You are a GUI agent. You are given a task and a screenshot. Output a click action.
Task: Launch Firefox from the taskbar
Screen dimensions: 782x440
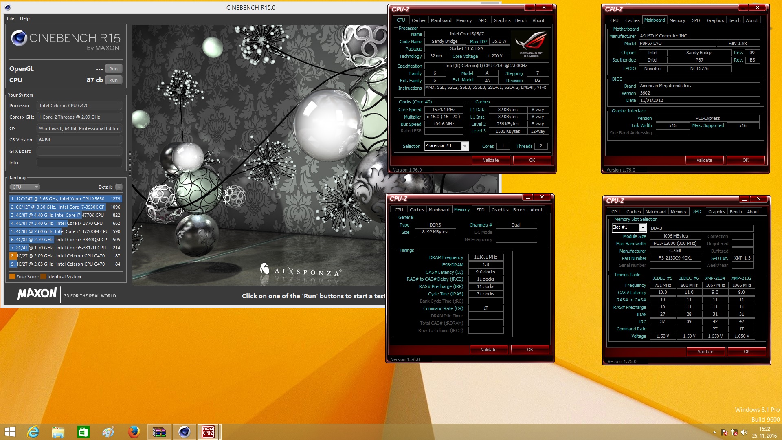point(134,432)
